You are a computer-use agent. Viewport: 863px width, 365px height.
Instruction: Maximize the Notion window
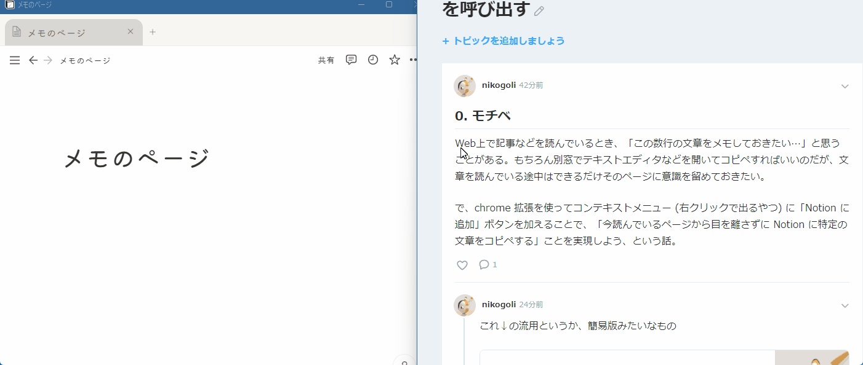389,4
